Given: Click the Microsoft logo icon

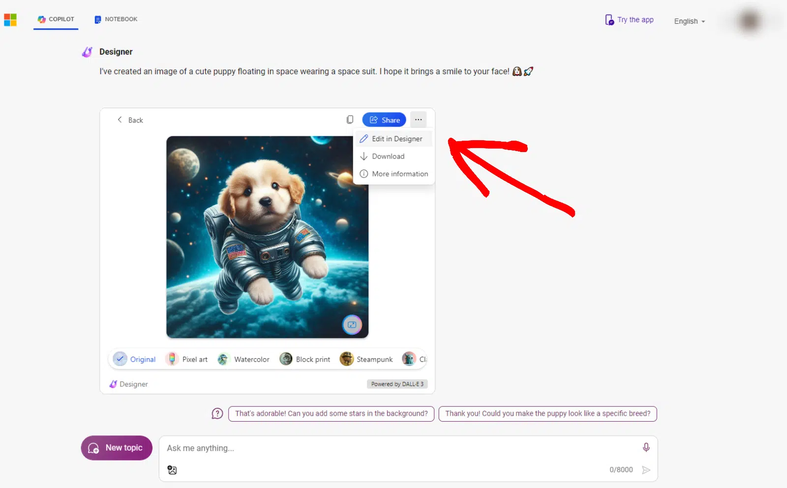Looking at the screenshot, I should [x=10, y=20].
